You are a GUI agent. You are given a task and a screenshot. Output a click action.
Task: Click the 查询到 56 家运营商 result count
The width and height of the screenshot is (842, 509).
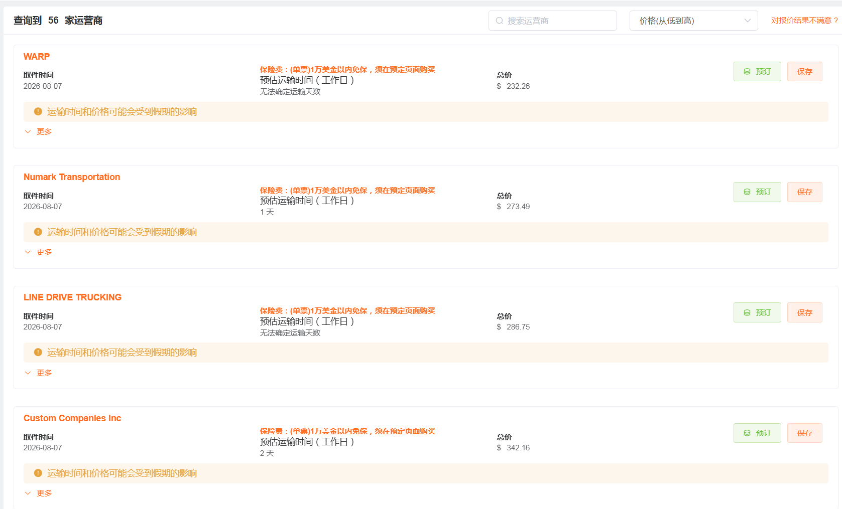click(58, 21)
